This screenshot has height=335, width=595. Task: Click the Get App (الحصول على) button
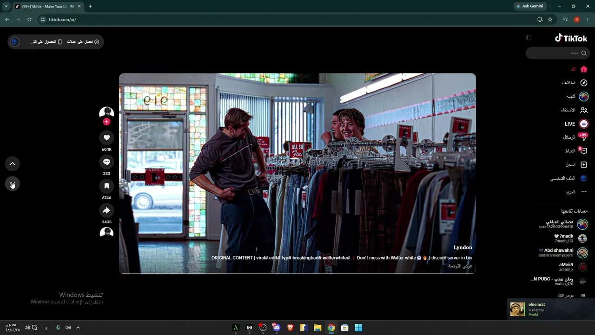click(x=46, y=42)
